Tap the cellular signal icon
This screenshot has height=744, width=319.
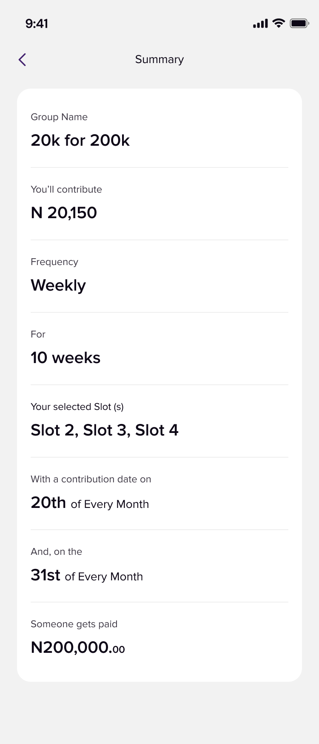click(x=260, y=23)
